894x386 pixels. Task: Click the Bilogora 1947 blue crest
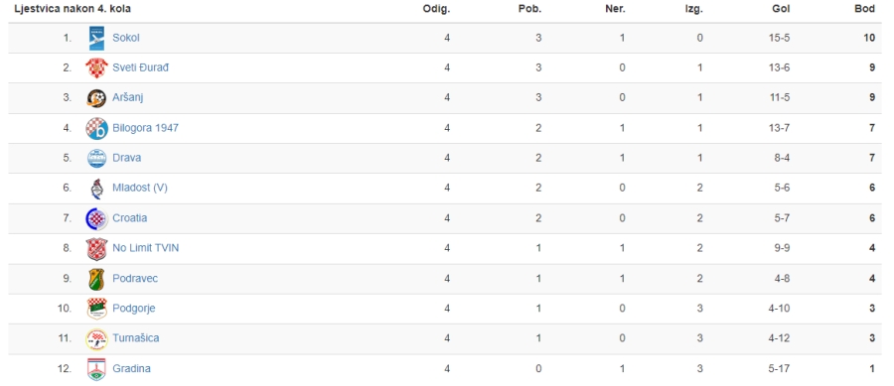(x=97, y=129)
